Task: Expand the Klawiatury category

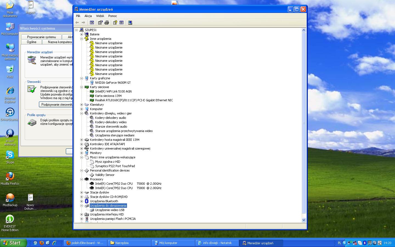Action: 81,105
